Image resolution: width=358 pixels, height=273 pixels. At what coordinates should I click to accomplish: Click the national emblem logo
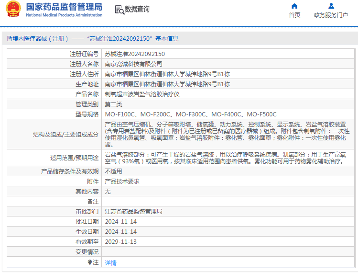point(13,9)
